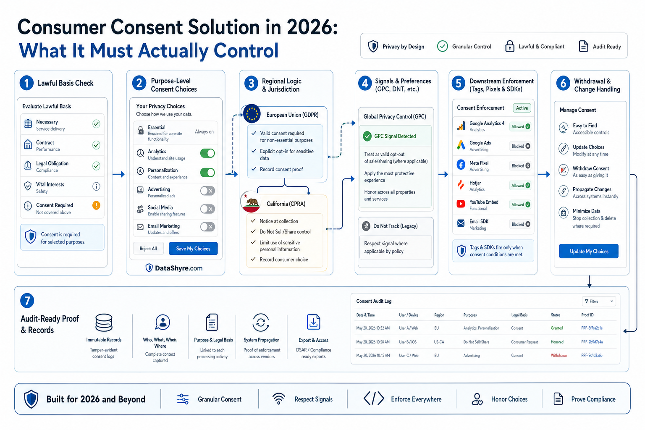This screenshot has width=645, height=430.
Task: Click the Reject All button
Action: pyautogui.click(x=148, y=249)
